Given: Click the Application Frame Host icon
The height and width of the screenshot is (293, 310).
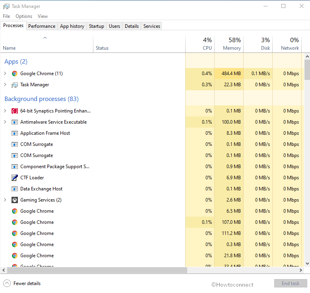Looking at the screenshot, I should point(15,133).
